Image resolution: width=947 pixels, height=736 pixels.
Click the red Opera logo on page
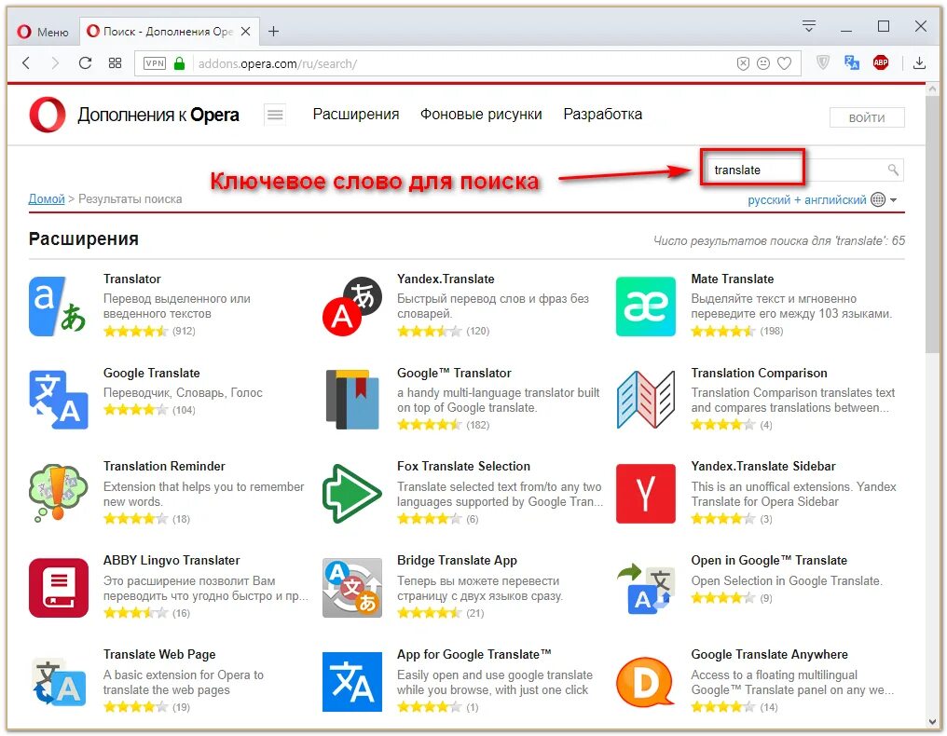pos(48,114)
